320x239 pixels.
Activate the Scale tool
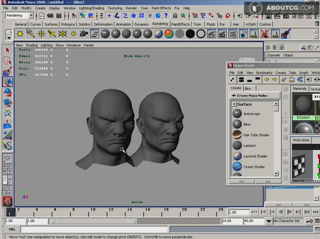8,103
